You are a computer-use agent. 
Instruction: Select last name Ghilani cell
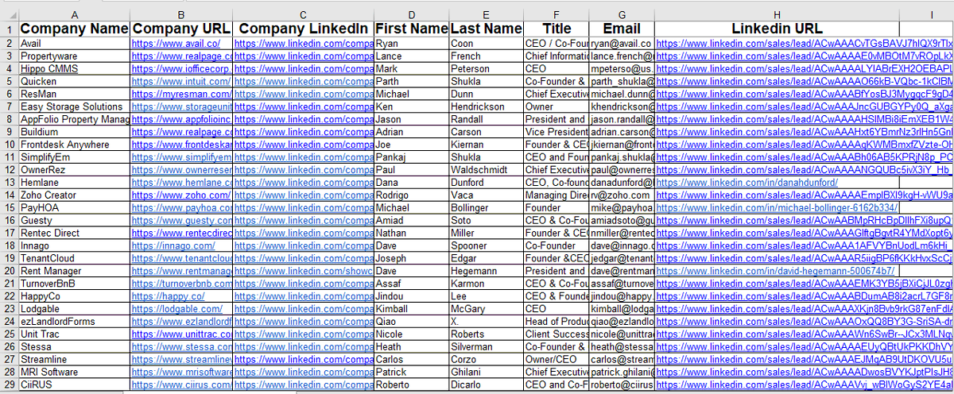tap(486, 373)
